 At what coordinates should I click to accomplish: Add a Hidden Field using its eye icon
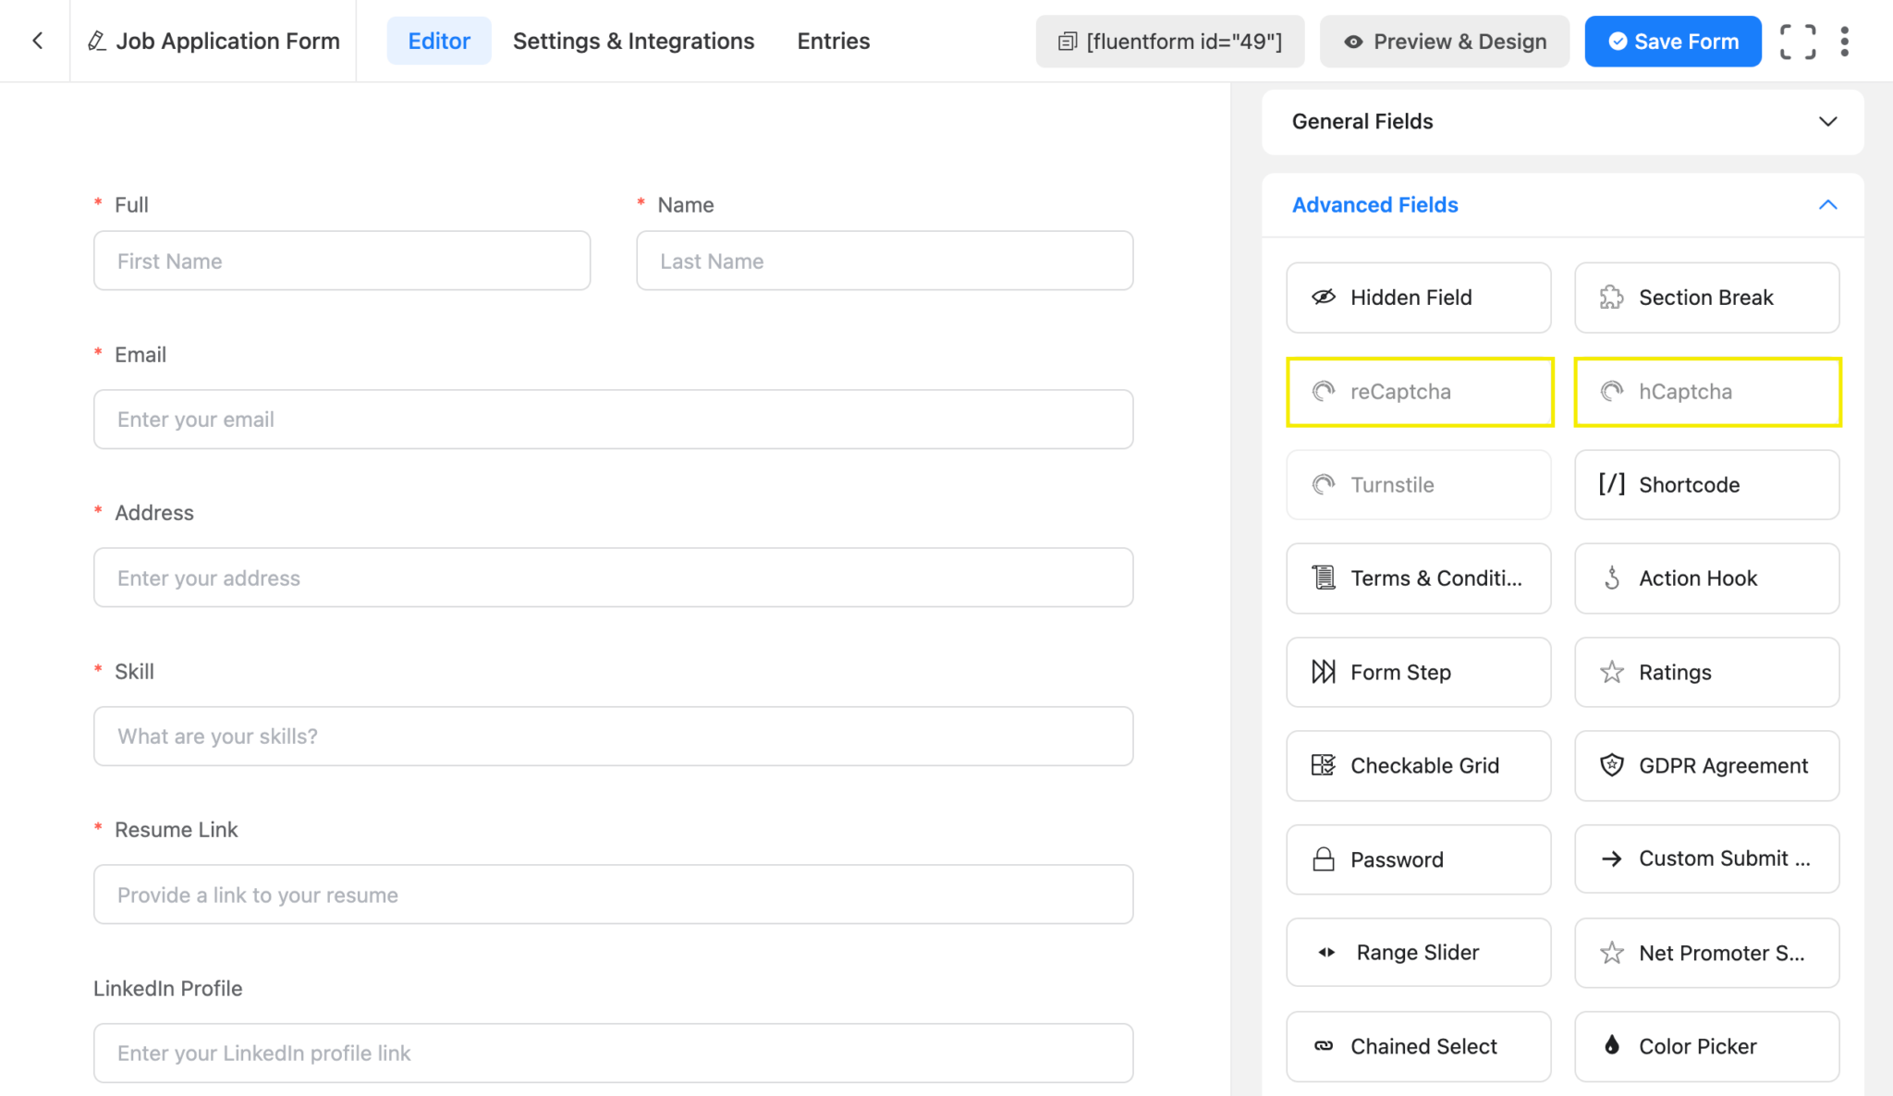click(1324, 297)
